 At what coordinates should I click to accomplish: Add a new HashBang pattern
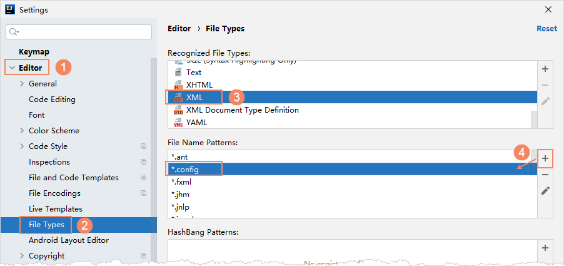pyautogui.click(x=545, y=248)
